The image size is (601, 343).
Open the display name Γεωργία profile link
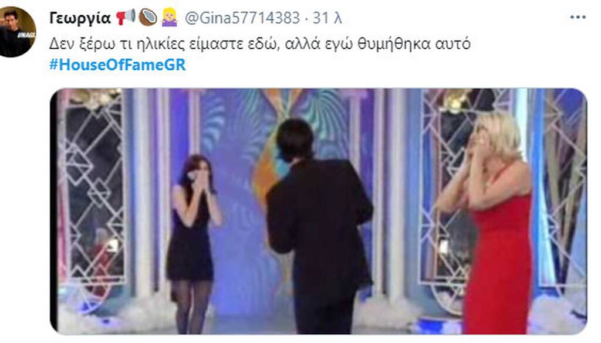point(80,18)
